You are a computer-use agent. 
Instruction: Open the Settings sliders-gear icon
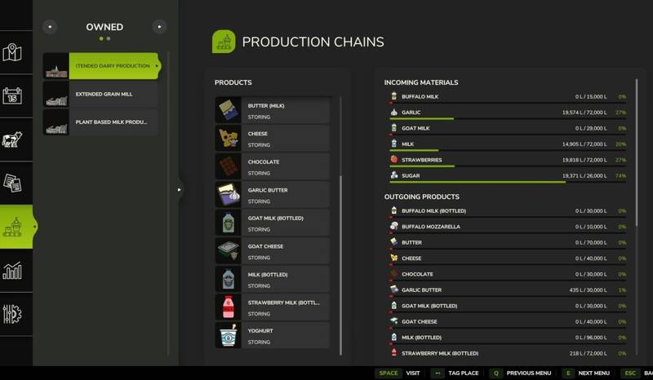click(x=12, y=314)
